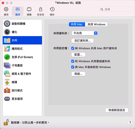Click the 高級... button
135x129 pixels.
(x=78, y=74)
